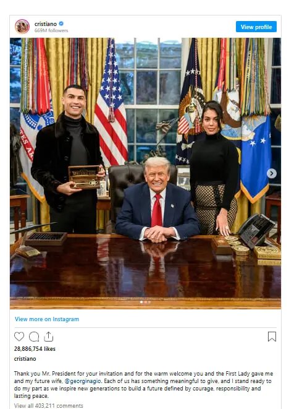Save the post with the bookmark icon
302x409 pixels.
click(272, 337)
